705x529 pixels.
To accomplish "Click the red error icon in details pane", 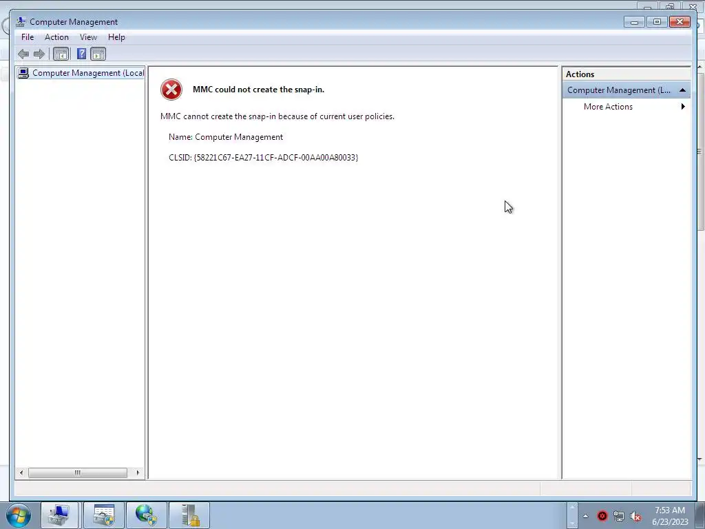I will 171,90.
